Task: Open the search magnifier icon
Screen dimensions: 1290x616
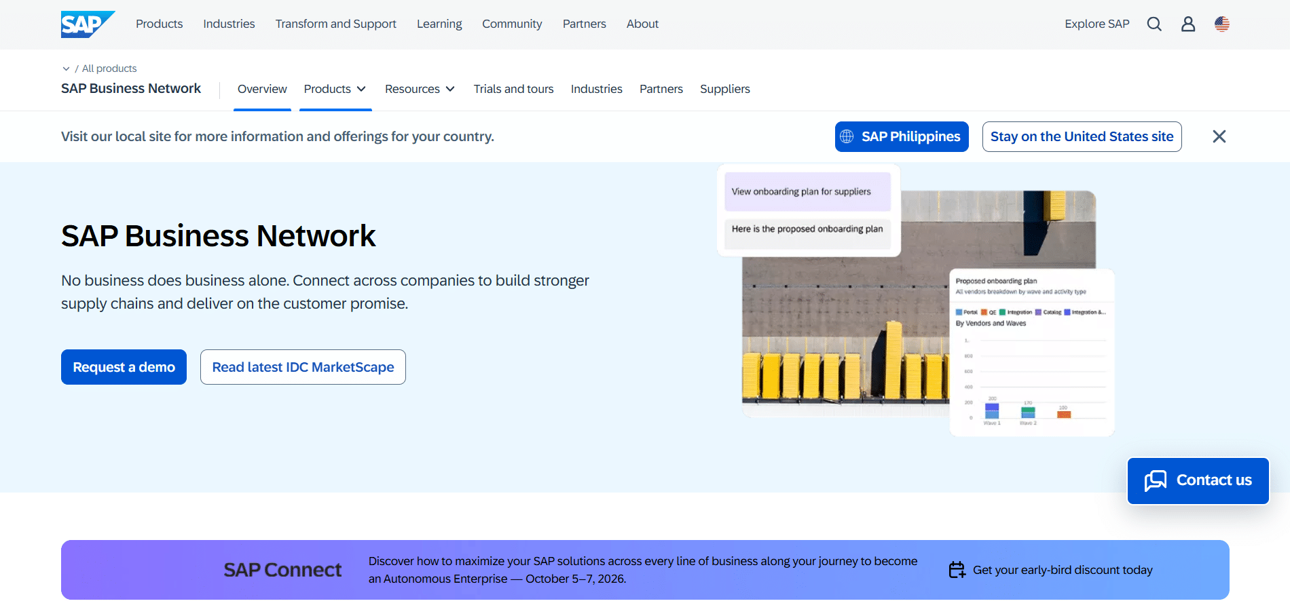Action: [x=1154, y=24]
